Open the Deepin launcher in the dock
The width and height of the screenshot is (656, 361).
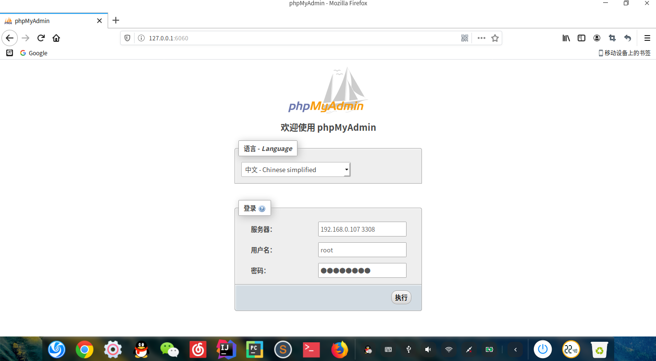[x=57, y=349]
